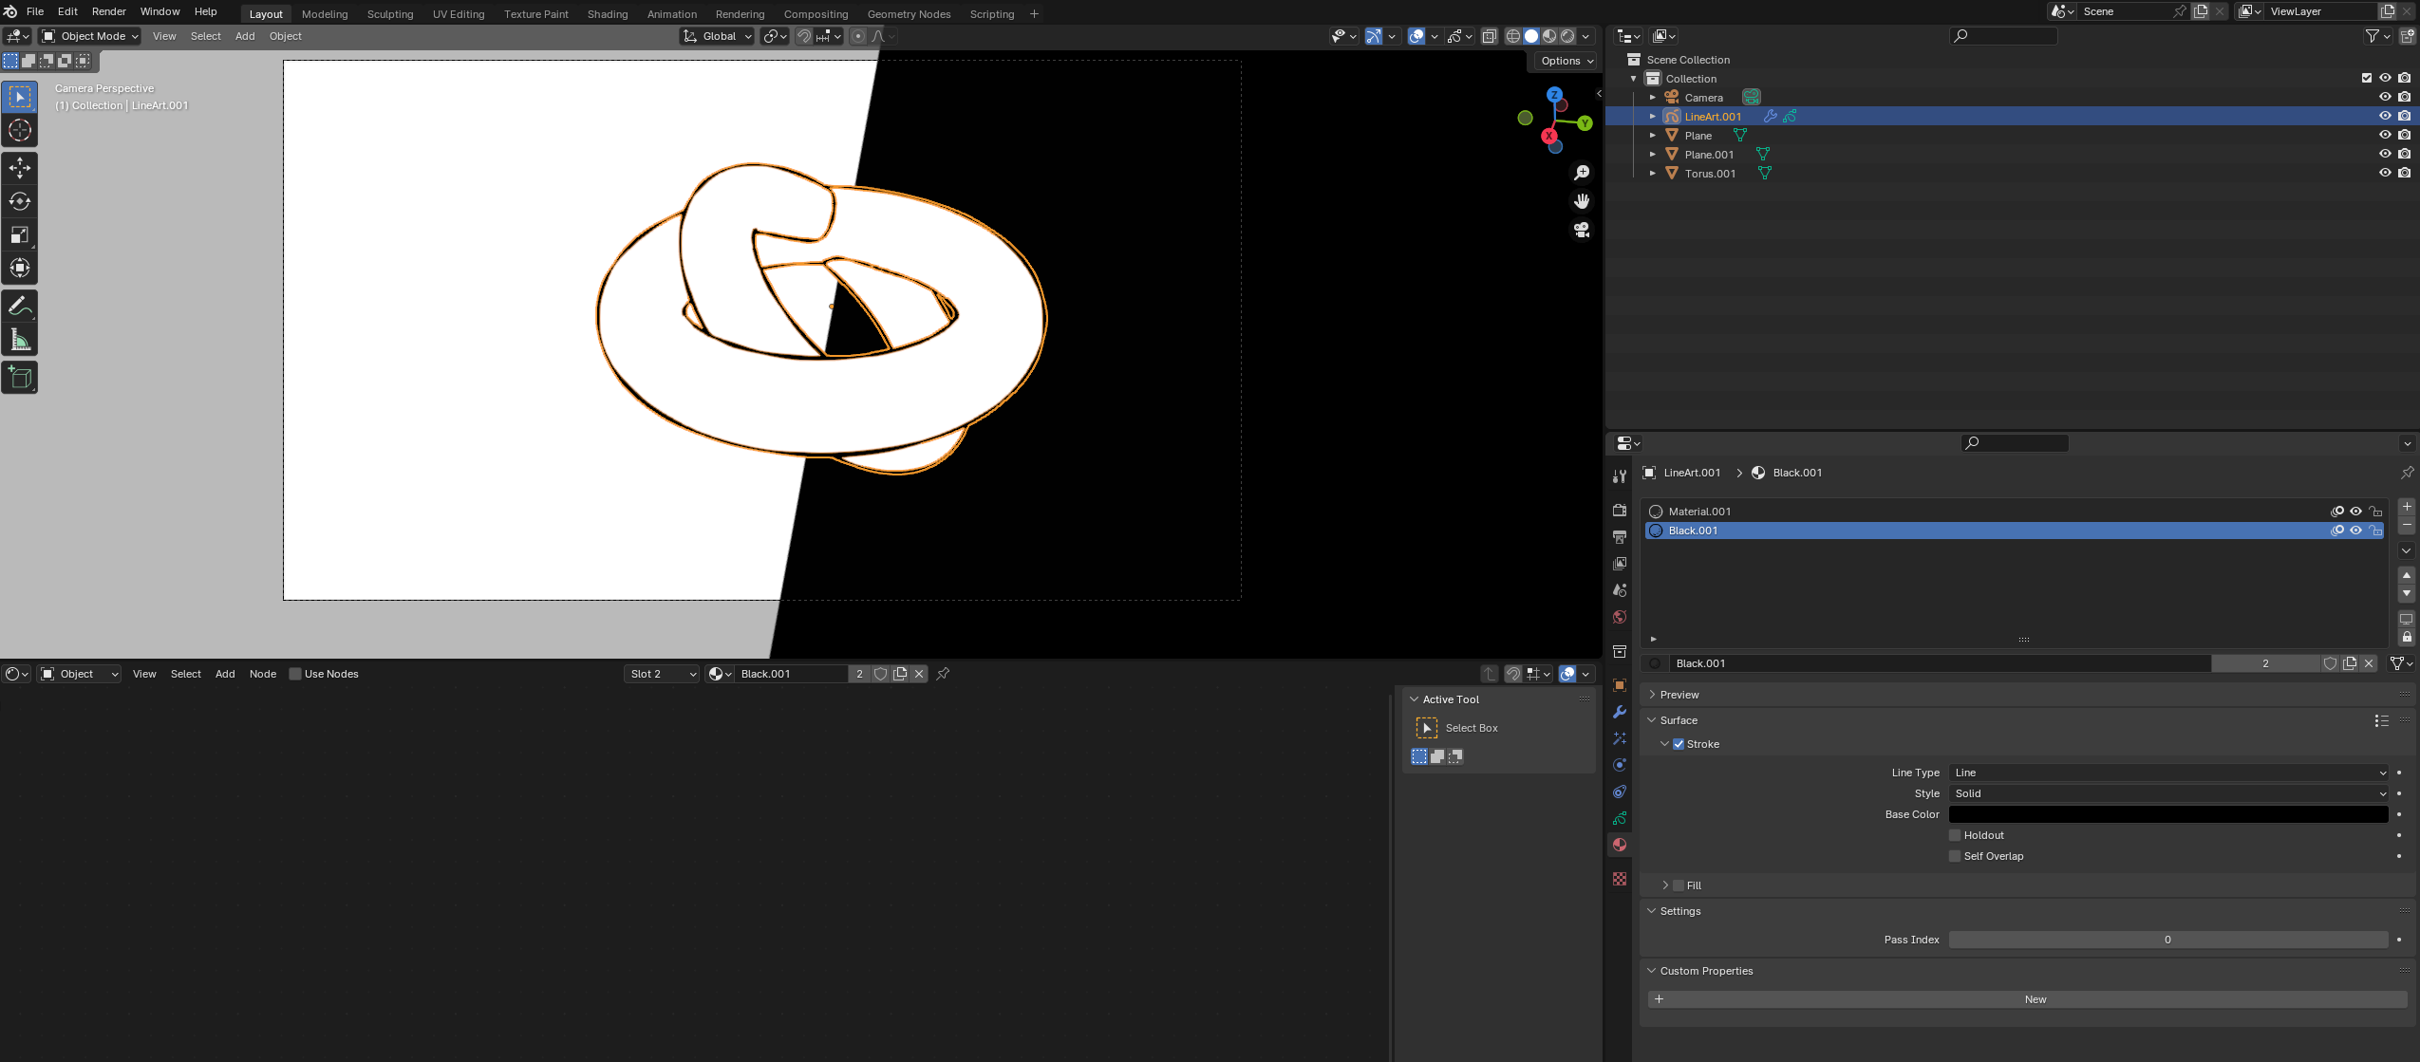Expand the Torus.001 tree item

pos(1653,173)
